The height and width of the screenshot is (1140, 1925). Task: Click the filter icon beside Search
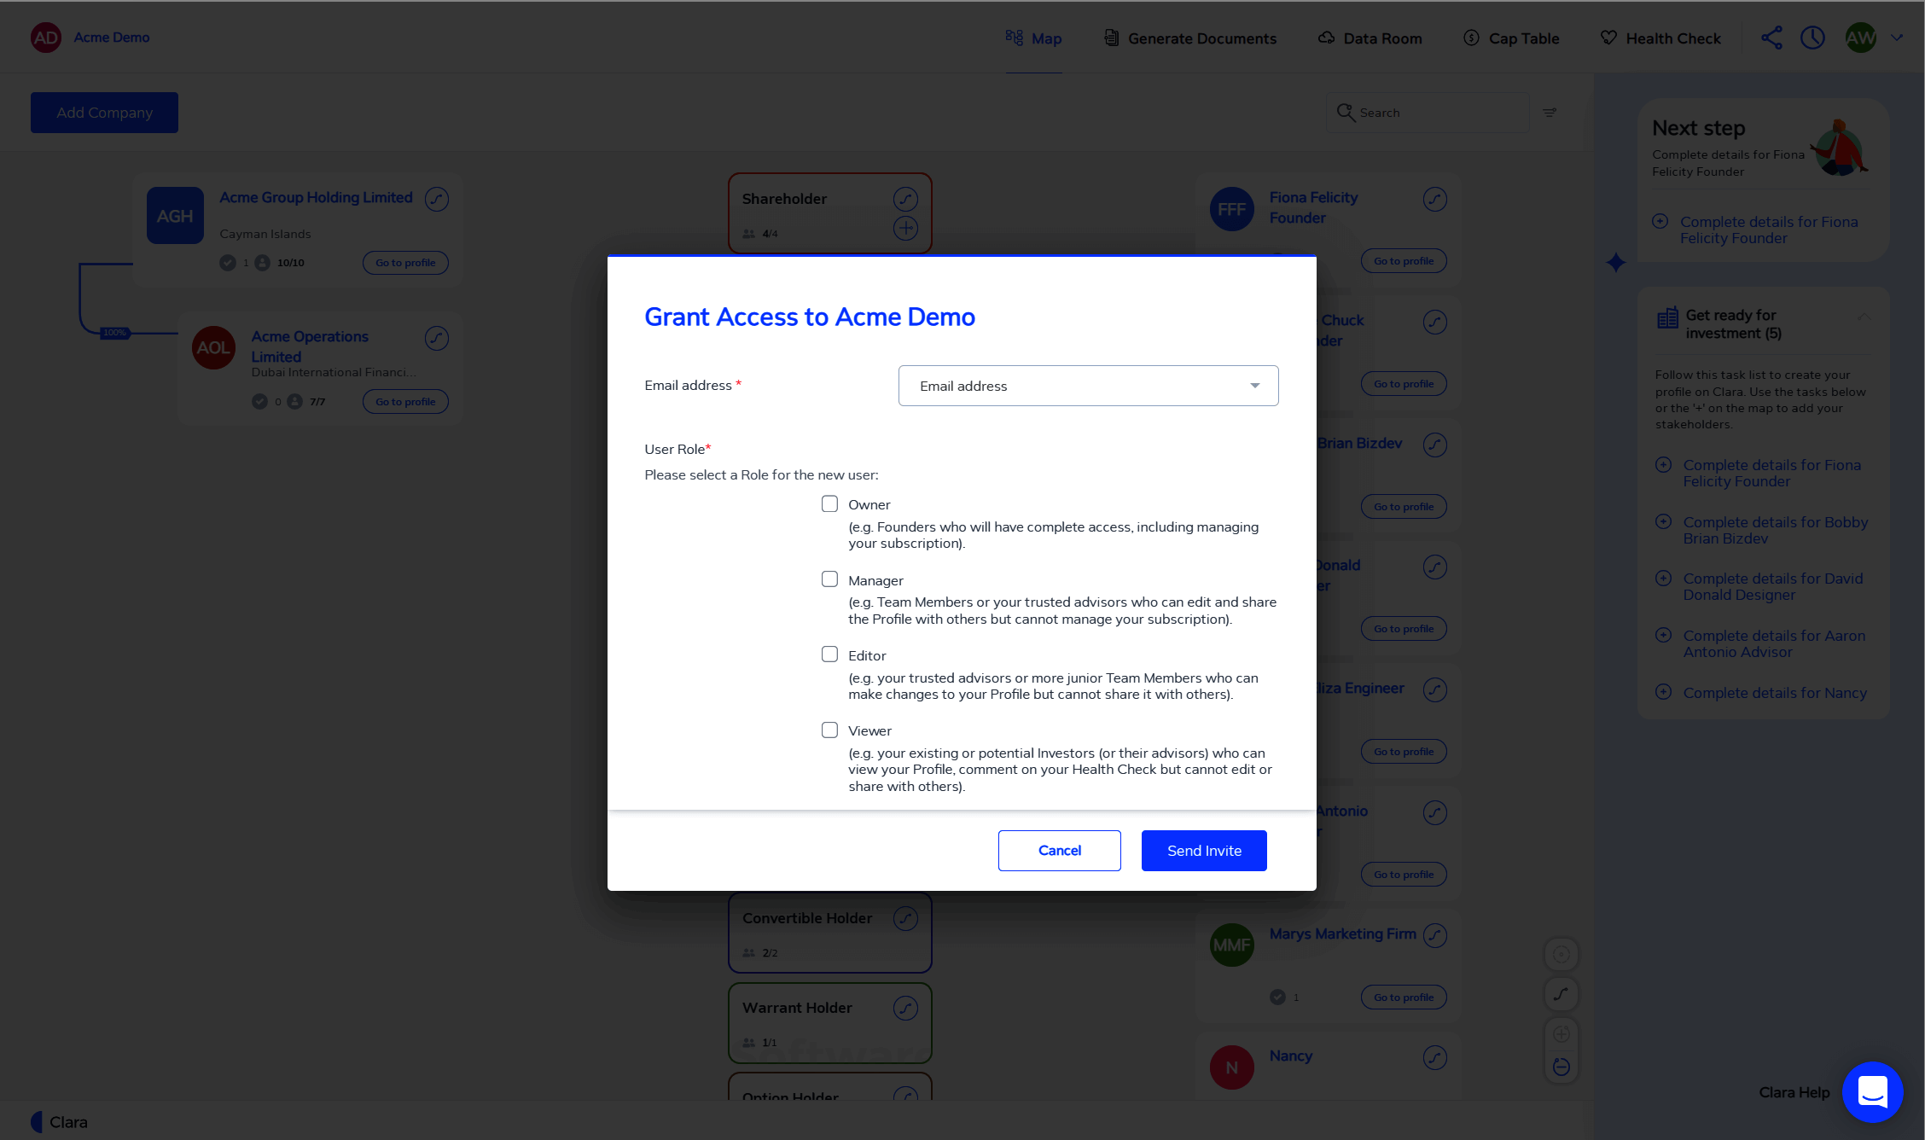[1550, 113]
